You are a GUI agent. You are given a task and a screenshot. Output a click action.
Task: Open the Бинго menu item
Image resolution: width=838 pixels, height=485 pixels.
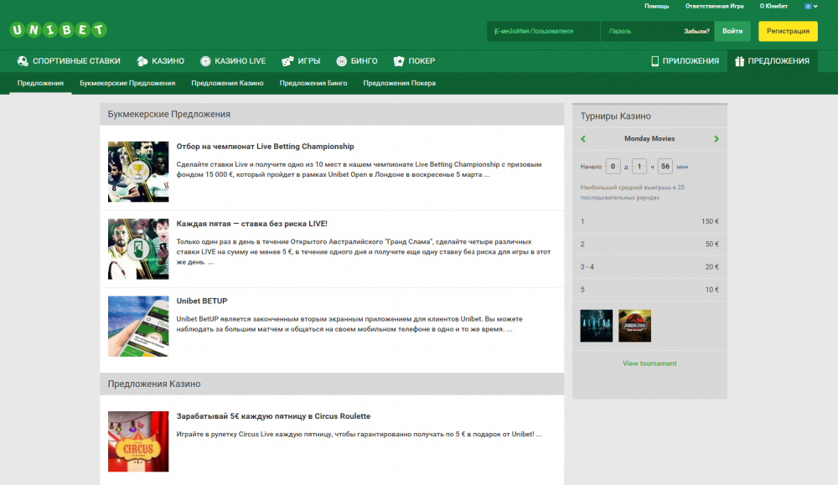point(364,61)
